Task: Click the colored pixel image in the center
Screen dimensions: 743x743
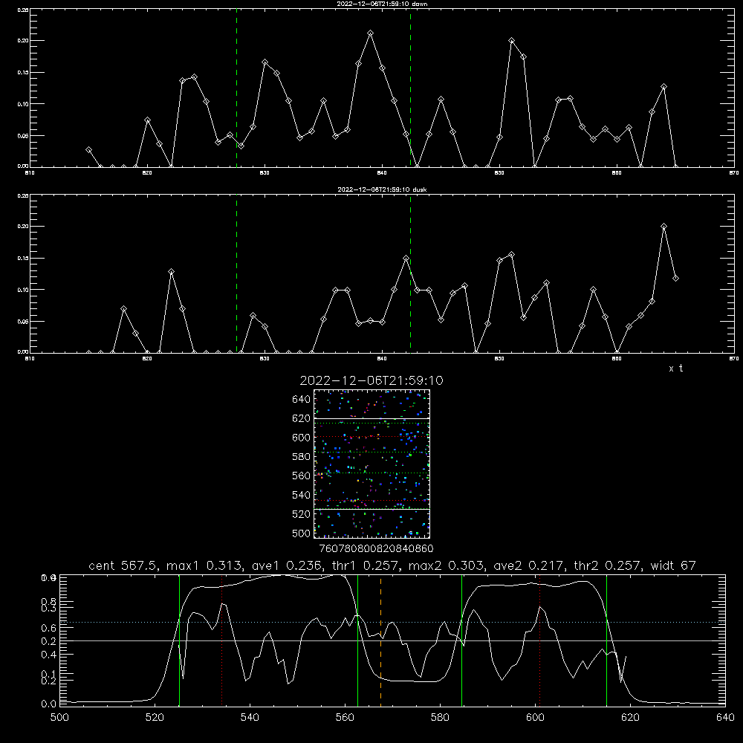Action: [371, 464]
